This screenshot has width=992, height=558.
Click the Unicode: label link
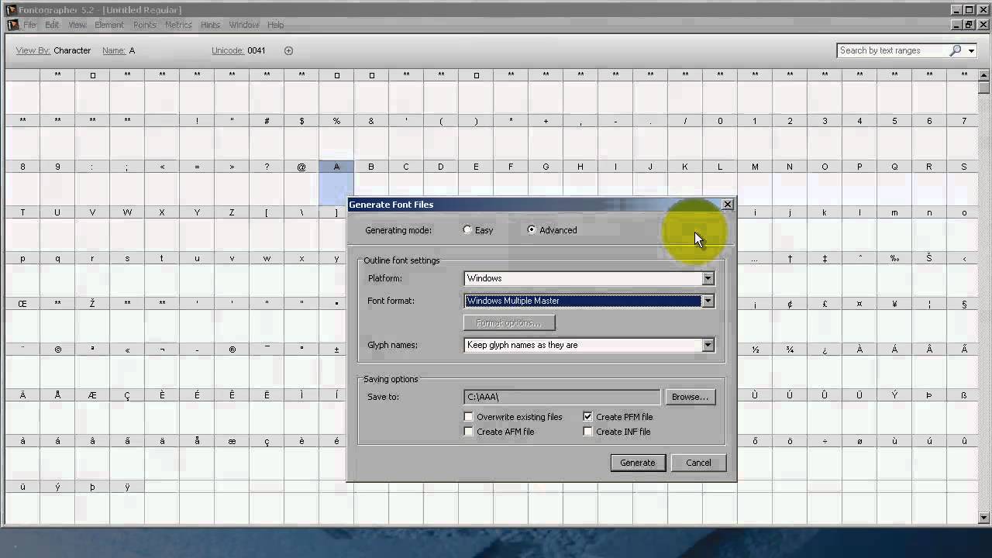click(228, 50)
